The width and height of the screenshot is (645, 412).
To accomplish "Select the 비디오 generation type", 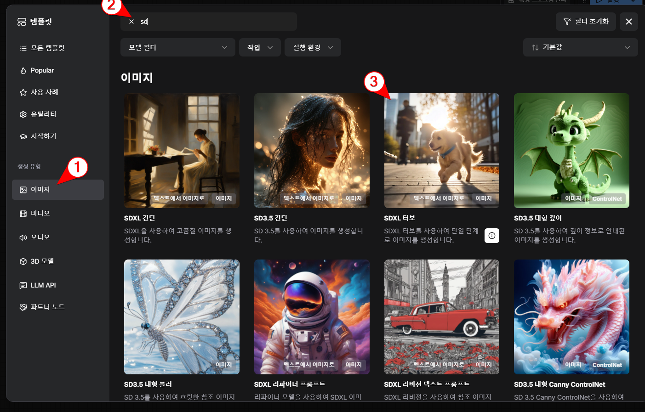I will tap(40, 214).
